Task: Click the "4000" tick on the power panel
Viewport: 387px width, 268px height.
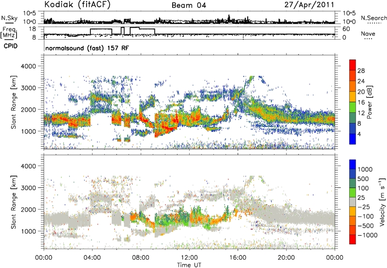Action: click(29, 66)
